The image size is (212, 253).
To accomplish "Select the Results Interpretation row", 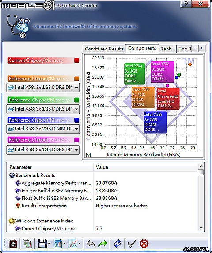I will click(102, 206).
